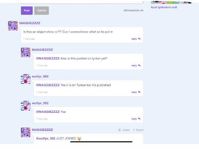The width and height of the screenshot is (199, 149).
Task: Reply to 'Also is this posted on tynker yet?'
Action: [136, 65]
